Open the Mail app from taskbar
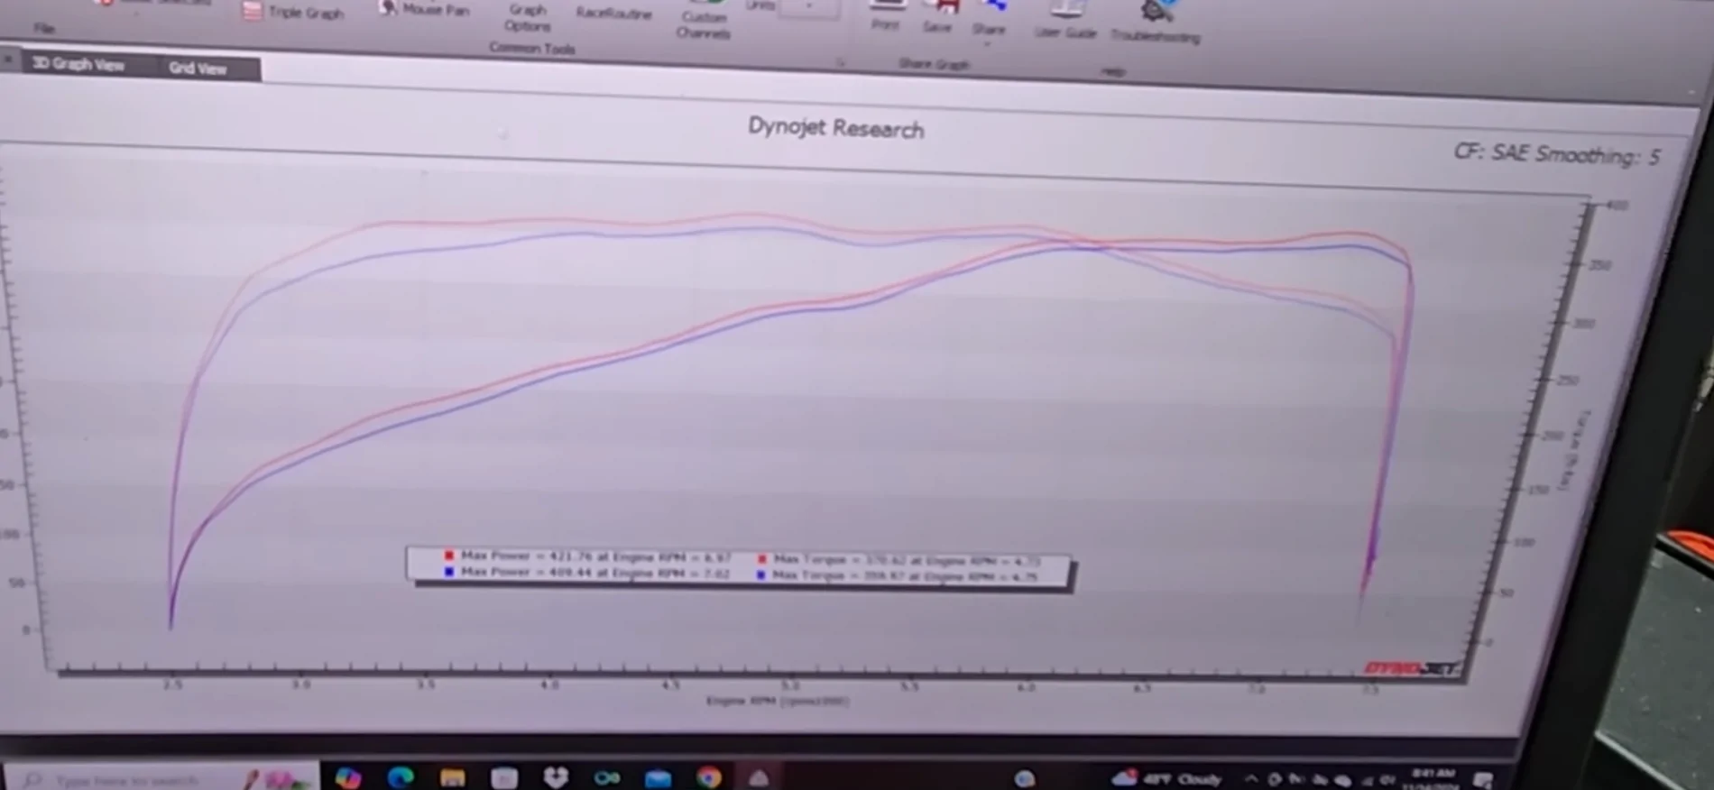This screenshot has width=1714, height=790. (x=658, y=777)
